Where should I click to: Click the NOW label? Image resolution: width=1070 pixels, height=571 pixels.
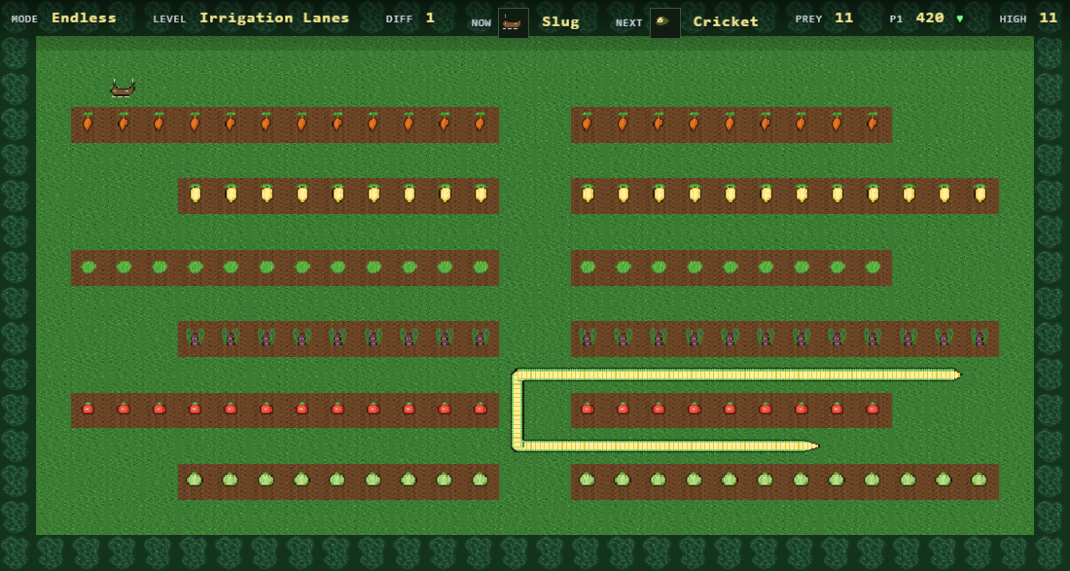pyautogui.click(x=481, y=23)
